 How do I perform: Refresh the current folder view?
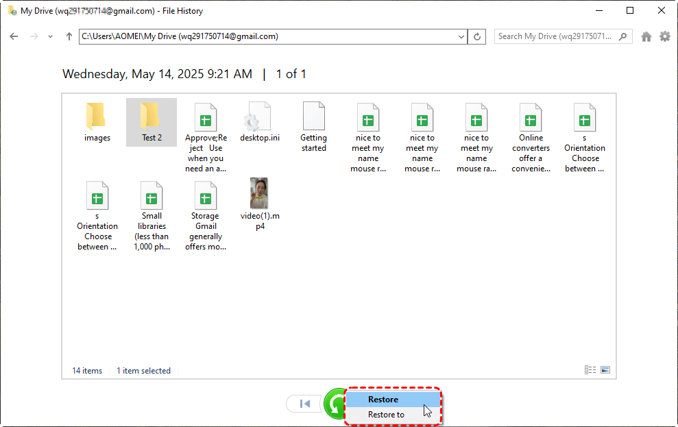pyautogui.click(x=477, y=37)
